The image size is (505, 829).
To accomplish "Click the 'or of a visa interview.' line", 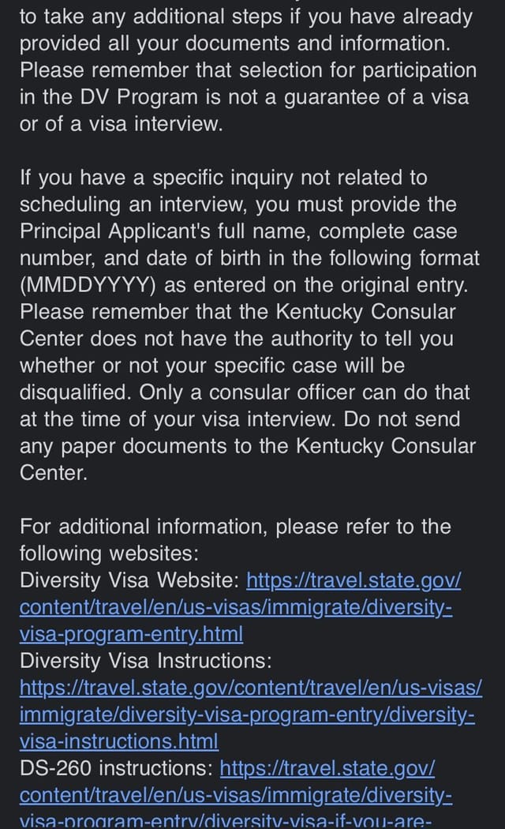I will coord(121,124).
